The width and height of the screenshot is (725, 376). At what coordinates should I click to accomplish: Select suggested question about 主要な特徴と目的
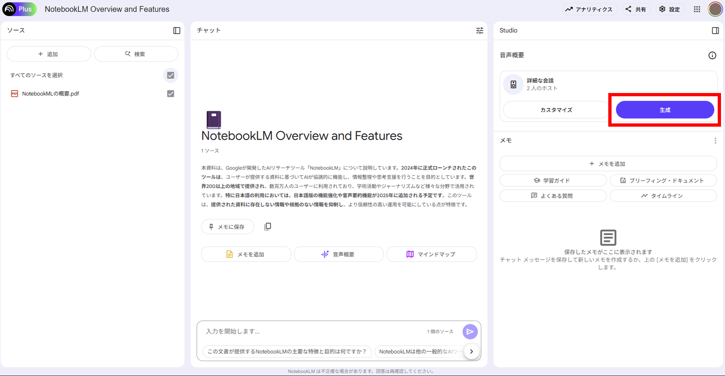[x=287, y=351]
